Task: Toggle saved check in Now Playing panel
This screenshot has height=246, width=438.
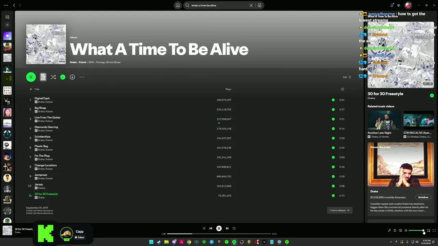Action: (x=432, y=96)
